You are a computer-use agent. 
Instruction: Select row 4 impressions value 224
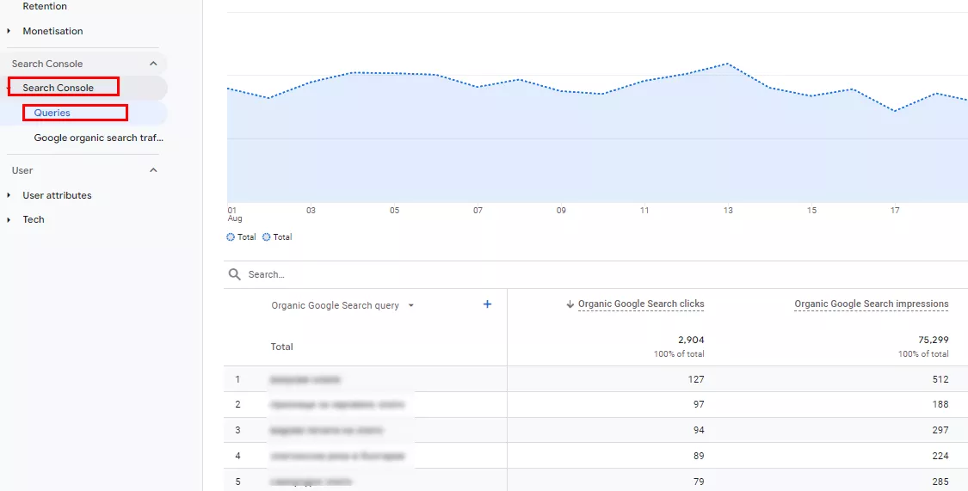click(940, 456)
